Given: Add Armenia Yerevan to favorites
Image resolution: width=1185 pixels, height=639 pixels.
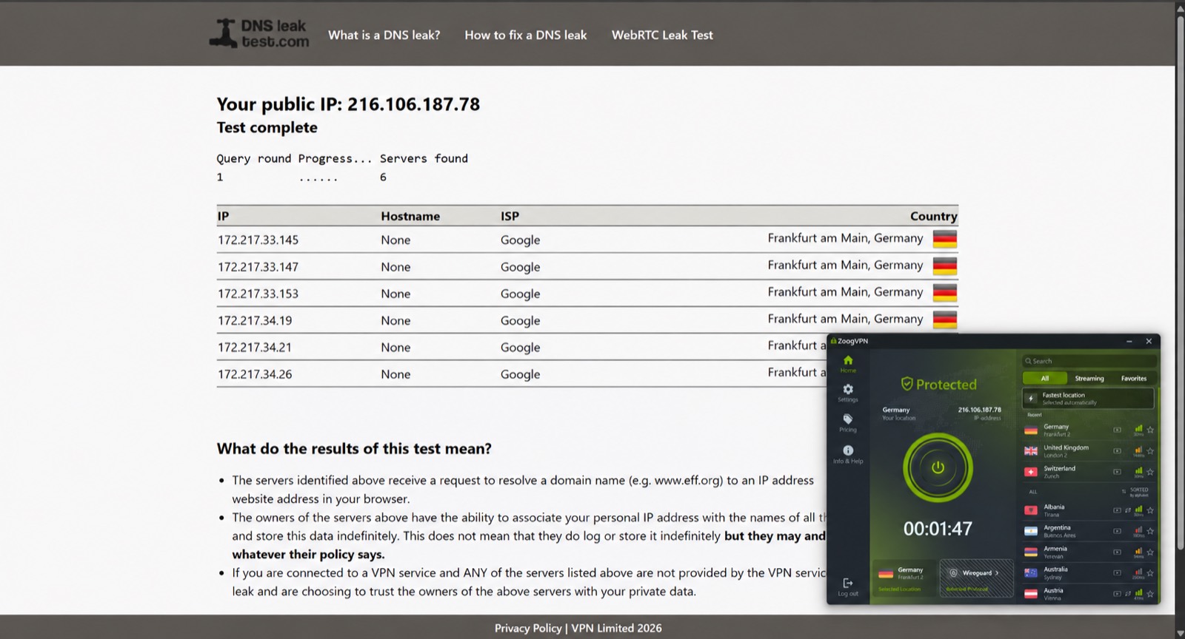Looking at the screenshot, I should [1150, 552].
